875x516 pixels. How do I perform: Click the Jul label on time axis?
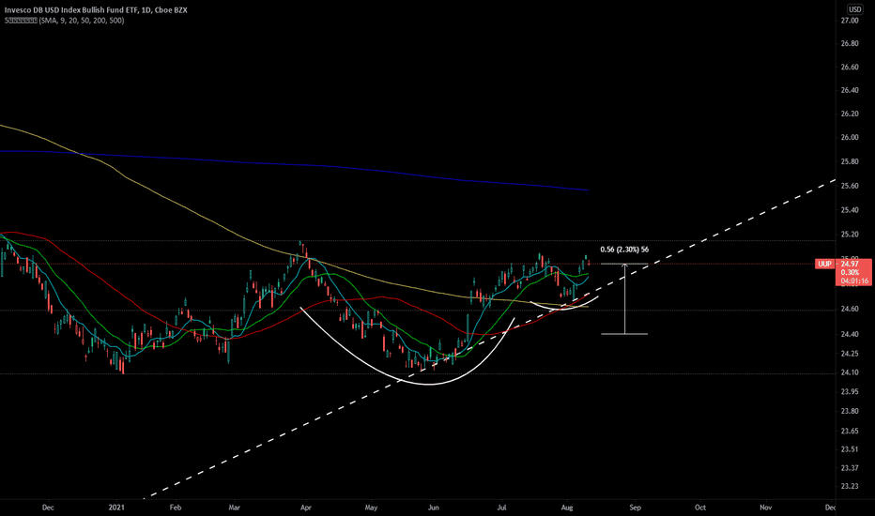coord(501,508)
